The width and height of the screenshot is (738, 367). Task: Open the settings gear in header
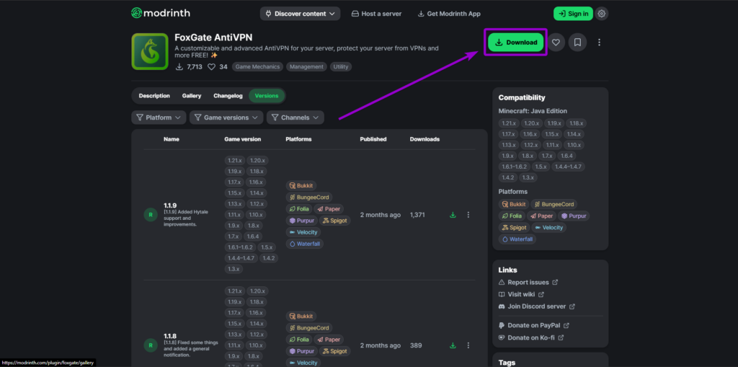(x=601, y=14)
